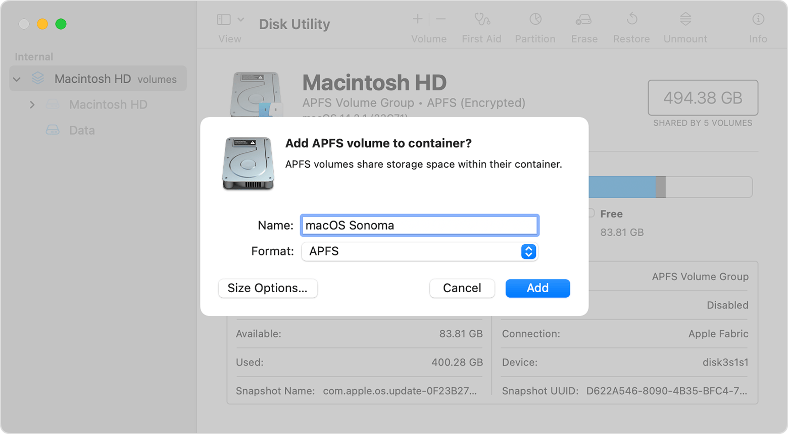Screen dimensions: 788x434
Task: Click the blue storage usage bar
Action: pyautogui.click(x=621, y=187)
